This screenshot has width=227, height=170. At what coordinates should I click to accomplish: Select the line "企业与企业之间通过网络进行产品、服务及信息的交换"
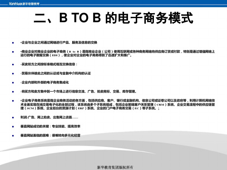[x=59, y=43]
